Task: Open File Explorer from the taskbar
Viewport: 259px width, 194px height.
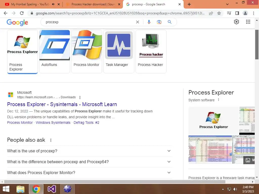Action: 20,189
